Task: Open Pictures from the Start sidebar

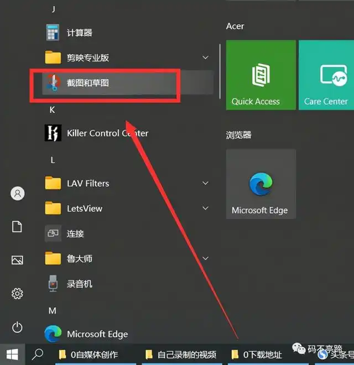Action: click(17, 260)
